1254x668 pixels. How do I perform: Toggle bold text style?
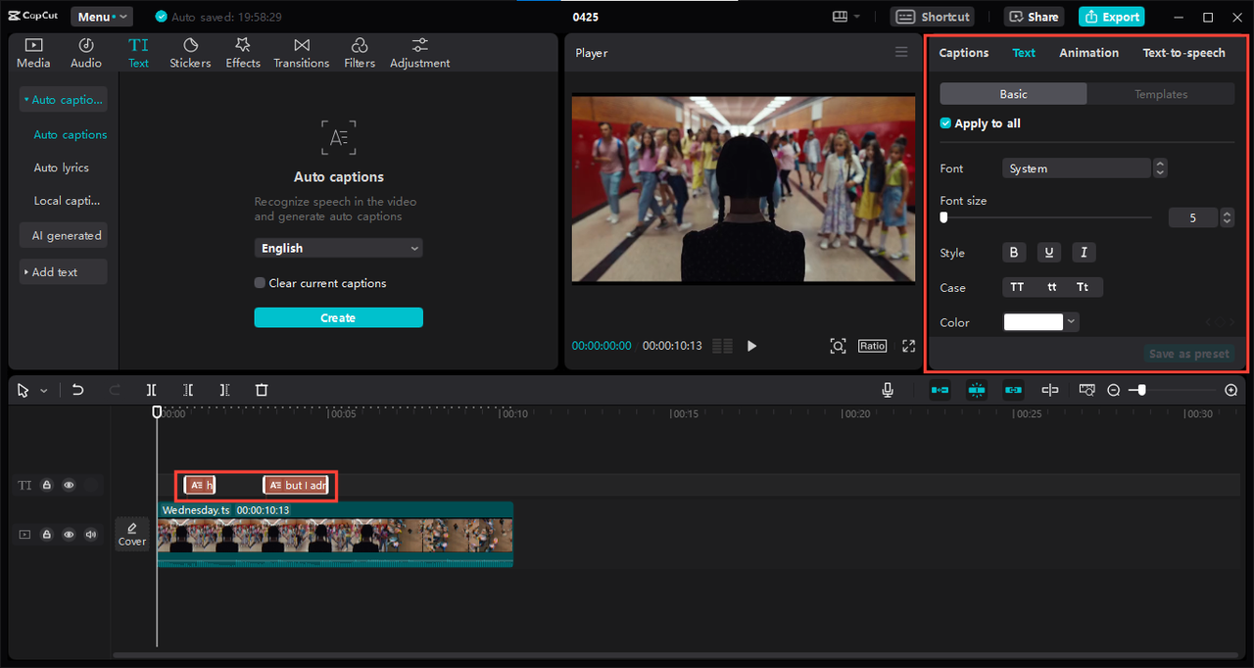[x=1014, y=253]
